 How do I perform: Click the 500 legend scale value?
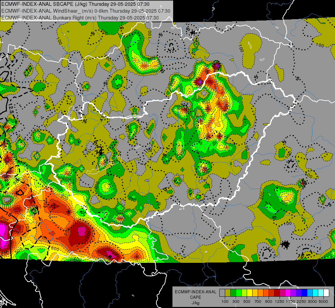247,301
